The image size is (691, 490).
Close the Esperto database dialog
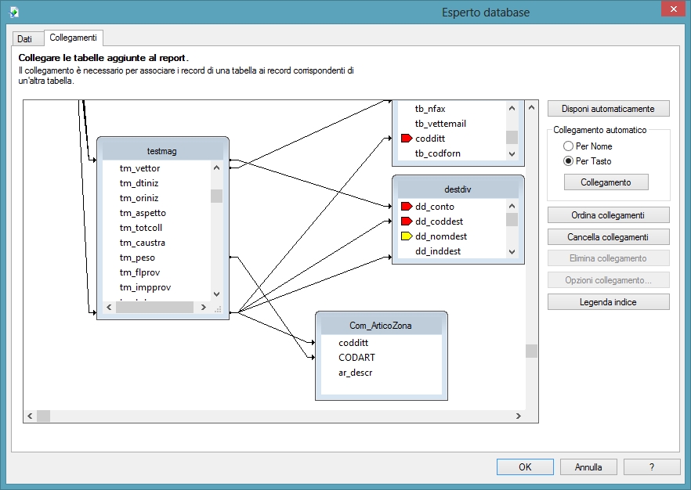[674, 9]
